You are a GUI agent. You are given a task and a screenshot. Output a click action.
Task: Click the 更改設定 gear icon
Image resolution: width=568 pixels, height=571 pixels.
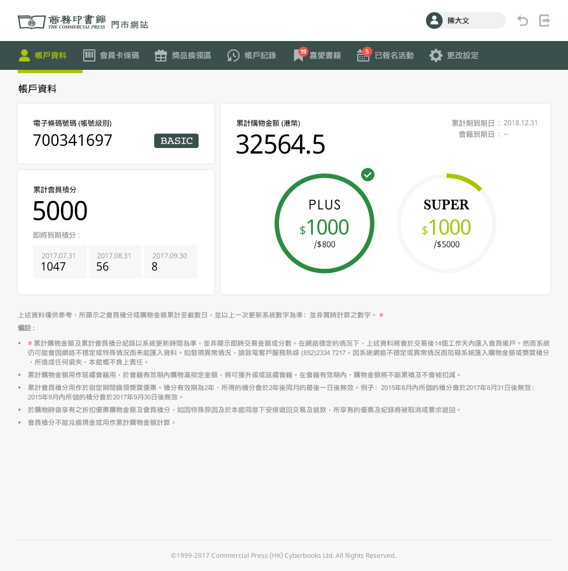coord(436,55)
